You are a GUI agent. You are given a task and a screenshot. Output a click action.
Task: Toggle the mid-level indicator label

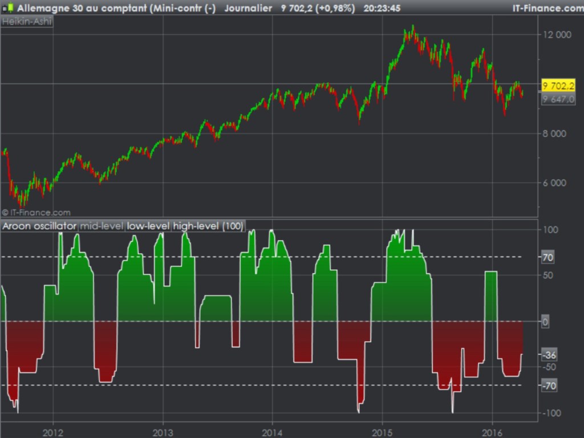[x=102, y=226]
